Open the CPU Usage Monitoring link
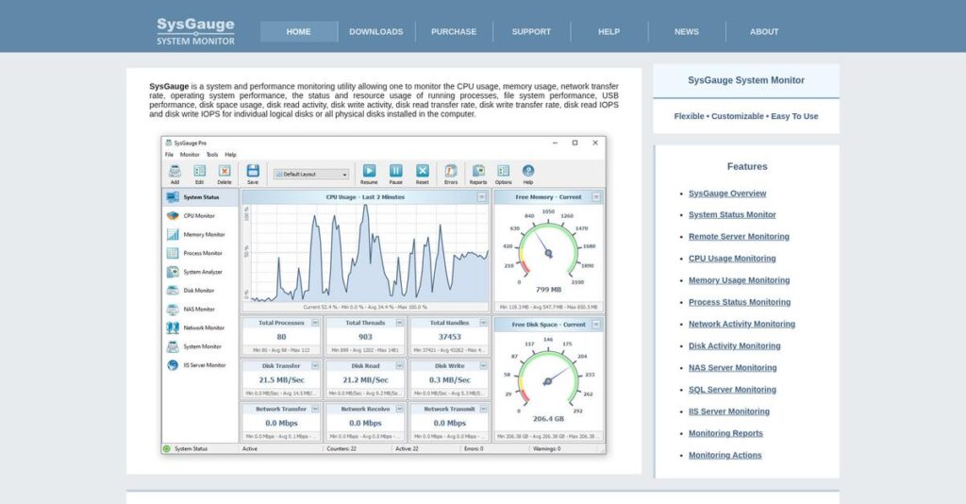 [x=732, y=259]
